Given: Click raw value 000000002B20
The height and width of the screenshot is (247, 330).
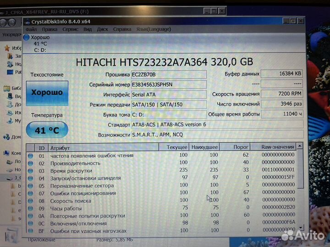Looking at the screenshot, I should tap(279, 207).
